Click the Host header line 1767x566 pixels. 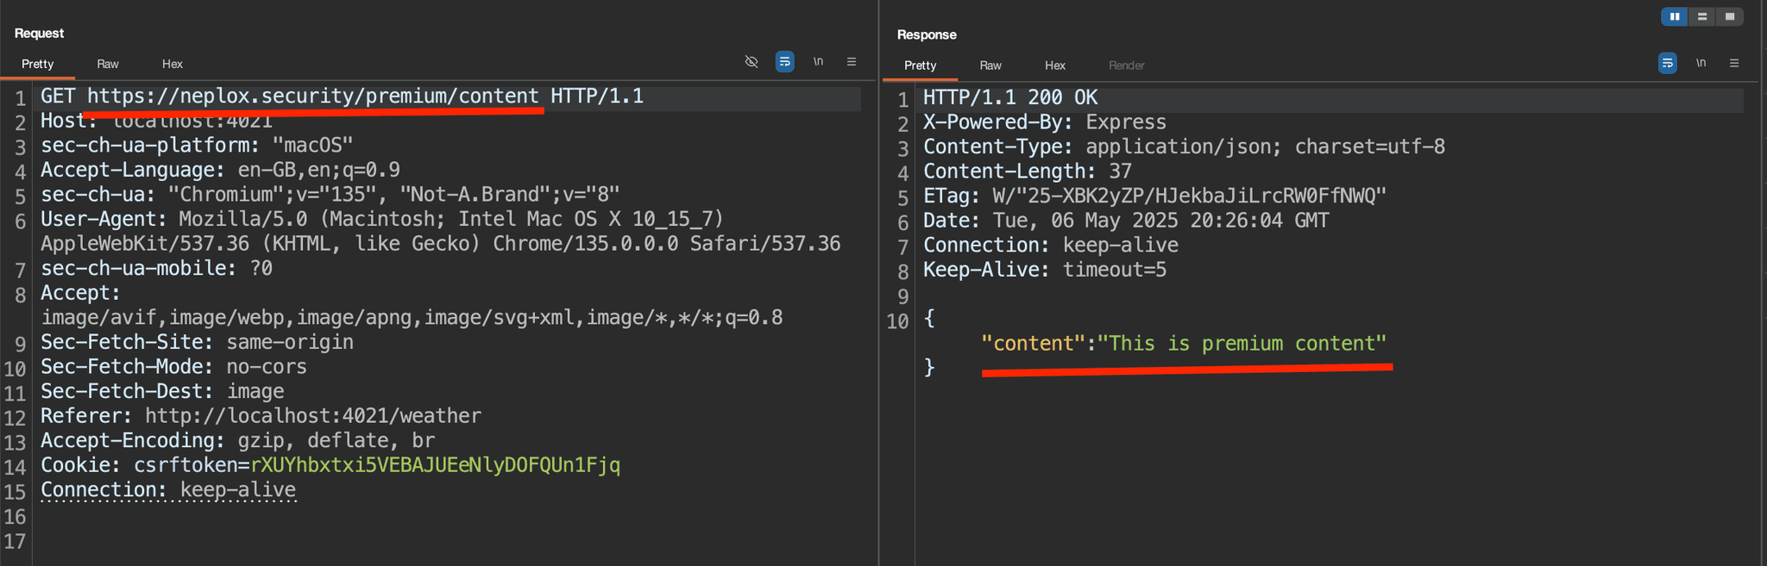click(157, 121)
